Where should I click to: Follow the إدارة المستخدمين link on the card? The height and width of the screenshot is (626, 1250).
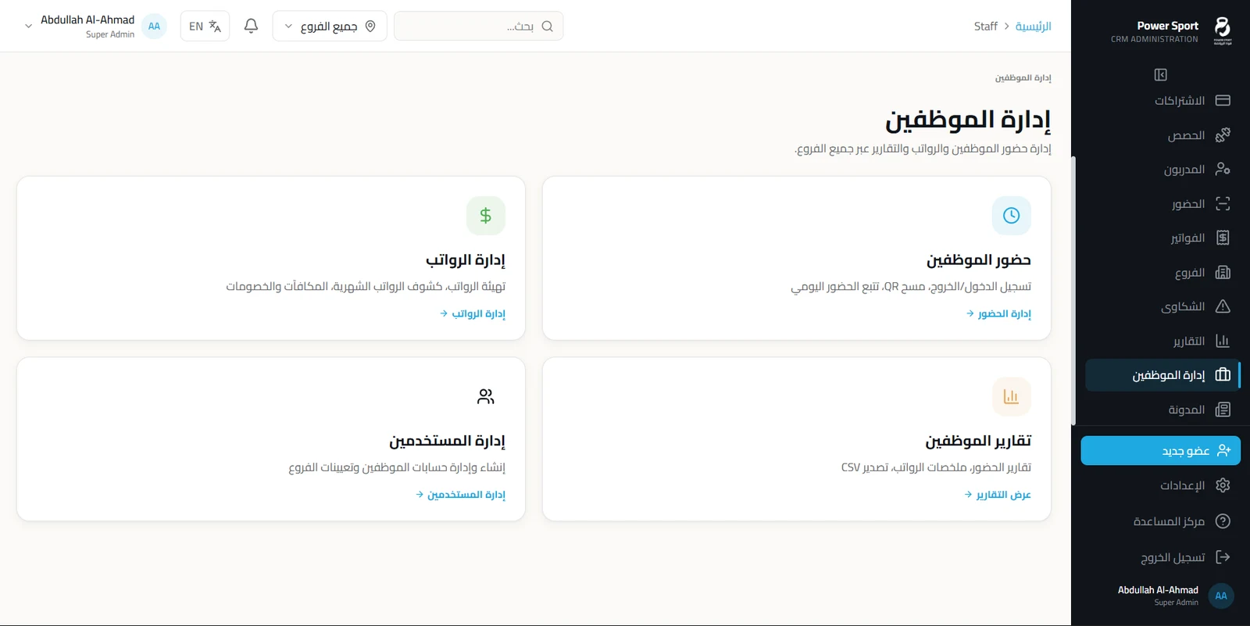coord(461,495)
